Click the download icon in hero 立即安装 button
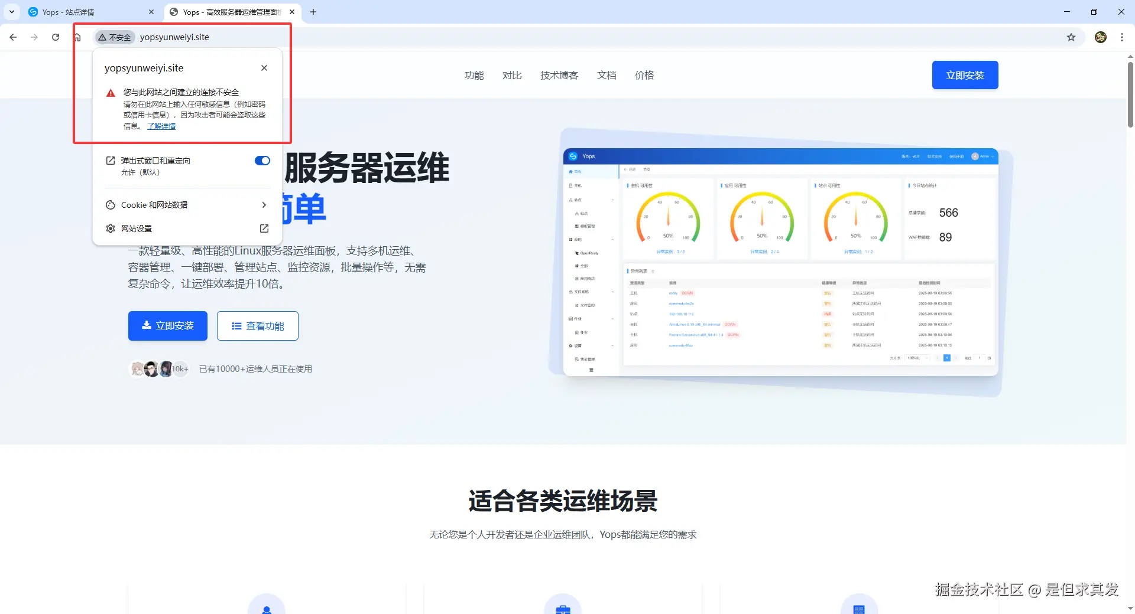 pyautogui.click(x=147, y=325)
